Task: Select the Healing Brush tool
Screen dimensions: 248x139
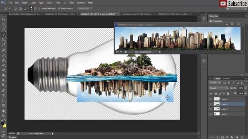Action: 3,50
